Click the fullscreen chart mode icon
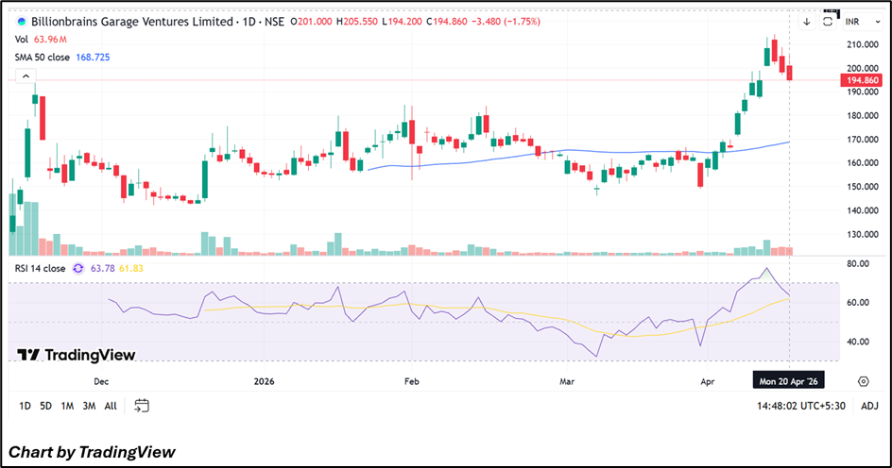 coord(828,20)
